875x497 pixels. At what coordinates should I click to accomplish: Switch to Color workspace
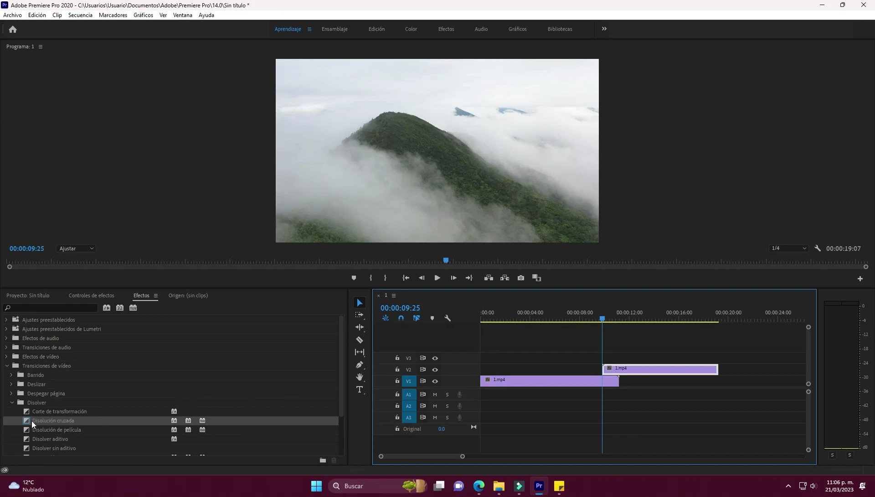[x=411, y=29]
